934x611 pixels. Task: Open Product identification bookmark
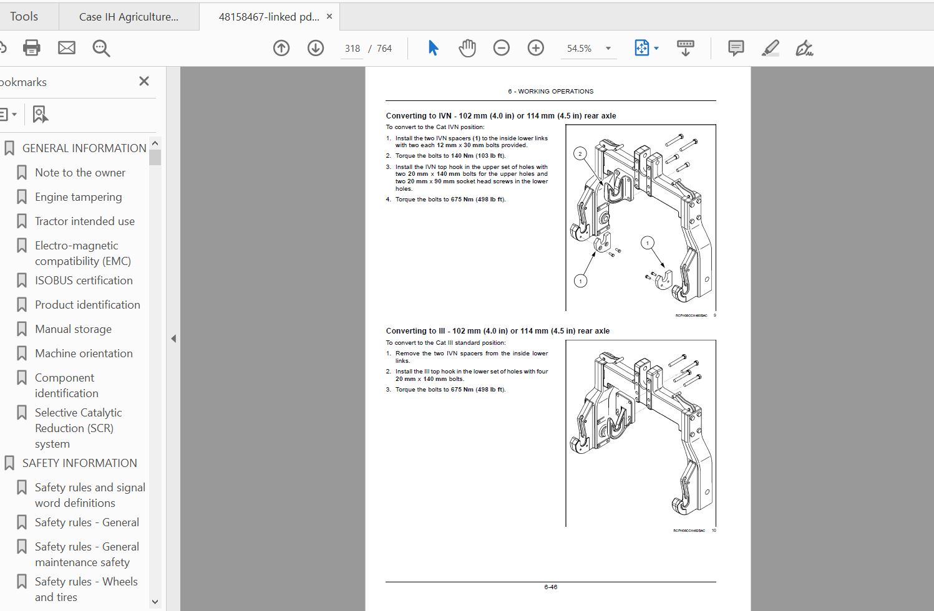[x=87, y=304]
